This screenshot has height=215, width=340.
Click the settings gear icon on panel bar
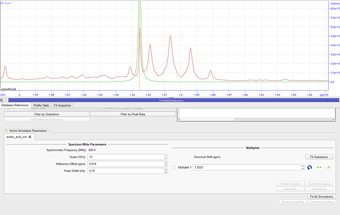[2, 100]
